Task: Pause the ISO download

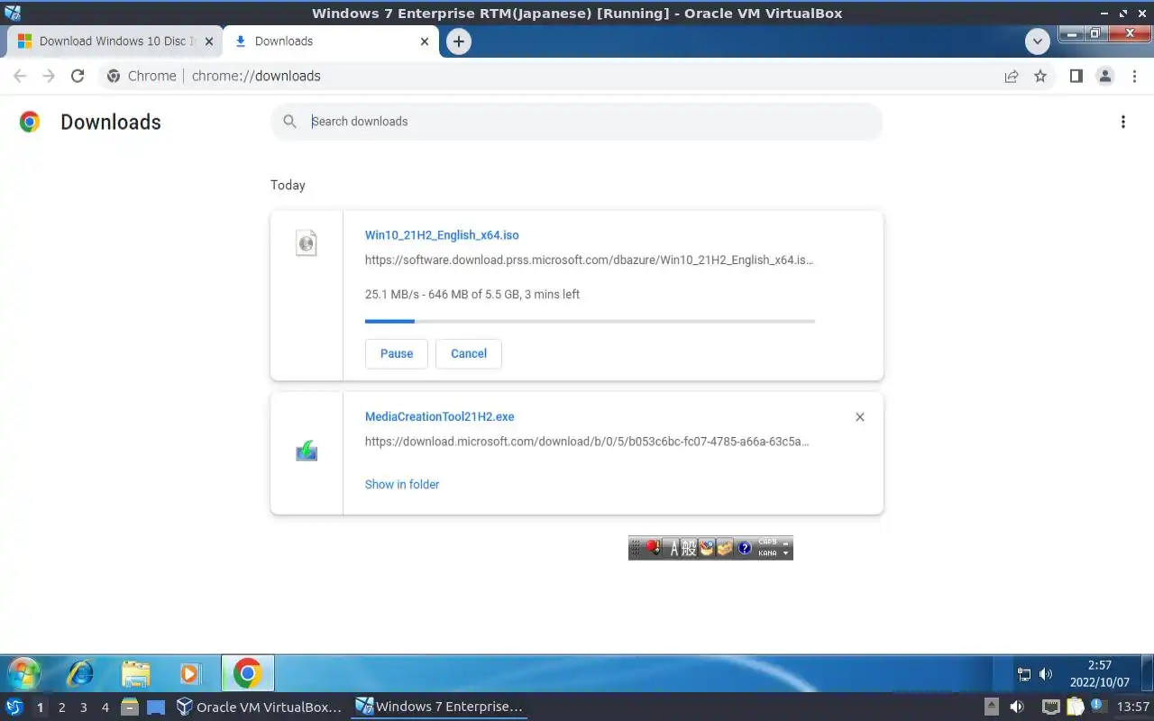Action: (x=397, y=354)
